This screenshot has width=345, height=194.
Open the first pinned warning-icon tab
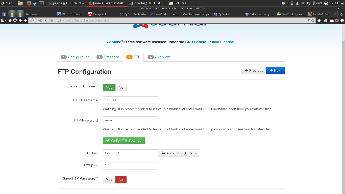click(12, 14)
